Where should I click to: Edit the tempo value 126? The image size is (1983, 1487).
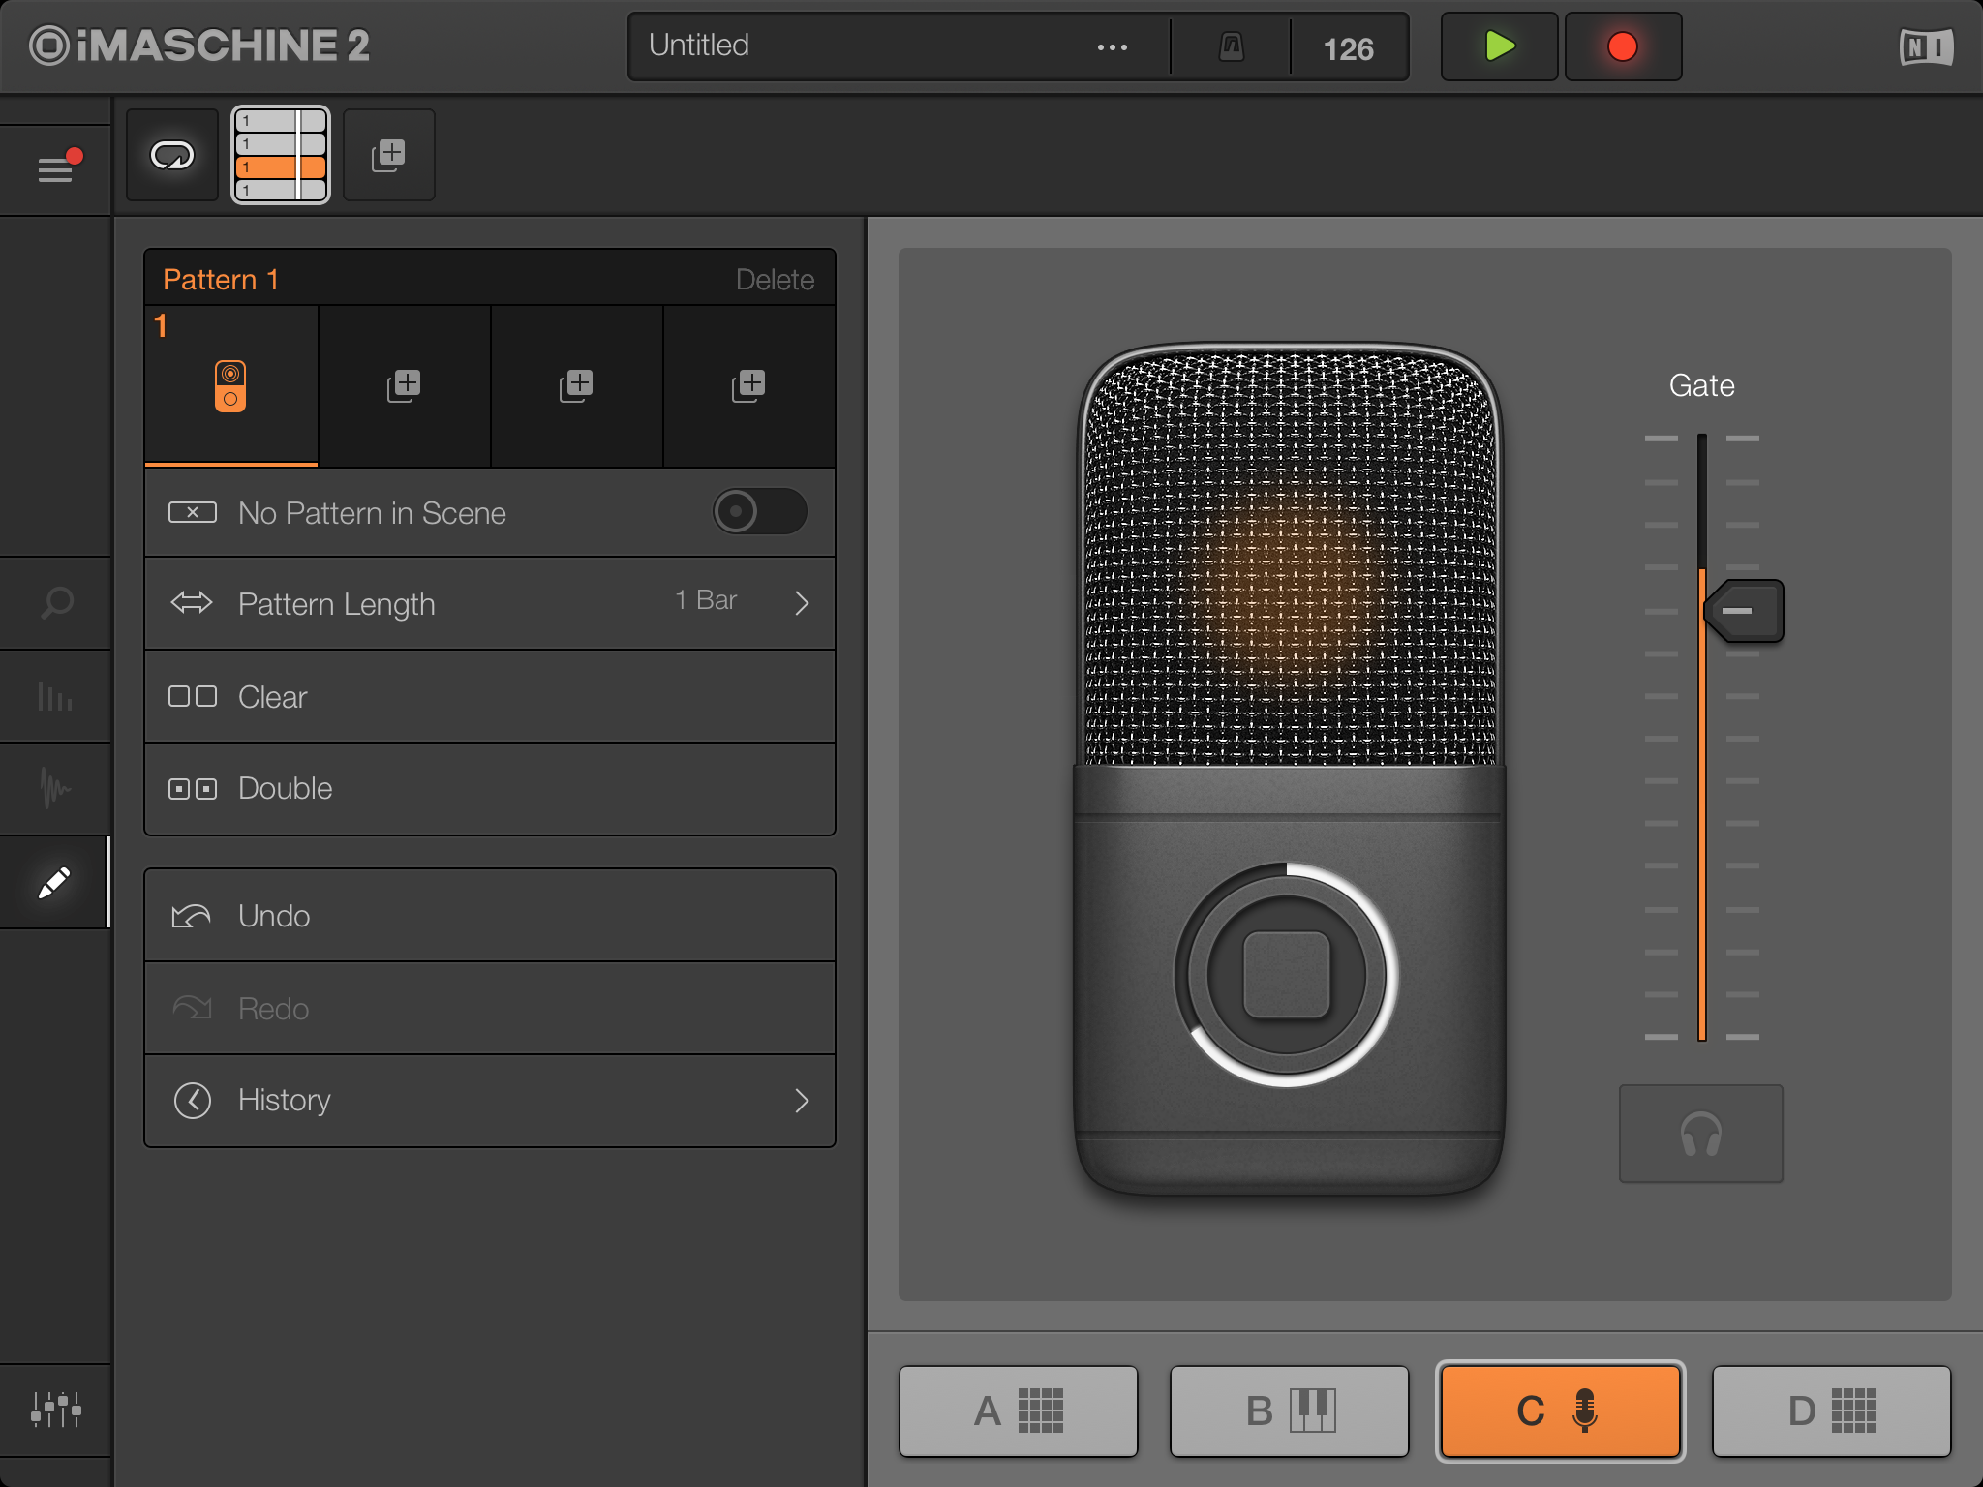point(1349,48)
